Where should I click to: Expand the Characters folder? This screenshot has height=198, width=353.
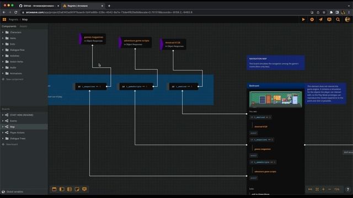tap(3, 32)
